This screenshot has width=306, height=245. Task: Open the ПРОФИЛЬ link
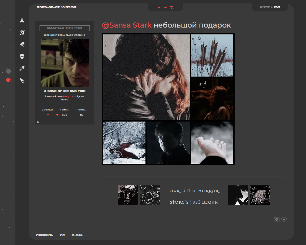click(x=45, y=235)
